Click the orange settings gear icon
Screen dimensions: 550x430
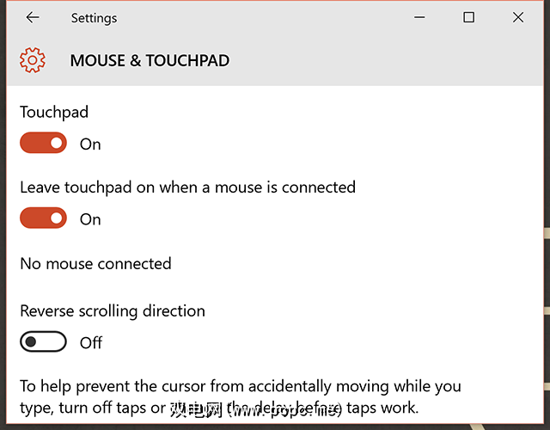click(32, 60)
